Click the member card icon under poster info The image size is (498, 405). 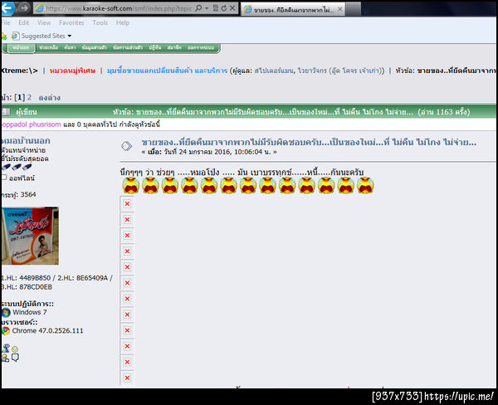pos(6,359)
